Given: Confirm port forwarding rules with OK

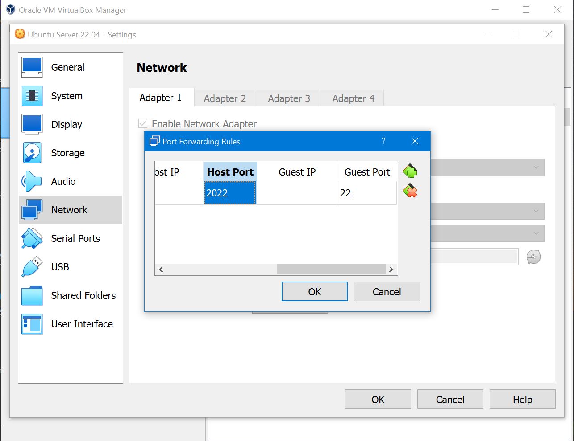Looking at the screenshot, I should pyautogui.click(x=315, y=291).
